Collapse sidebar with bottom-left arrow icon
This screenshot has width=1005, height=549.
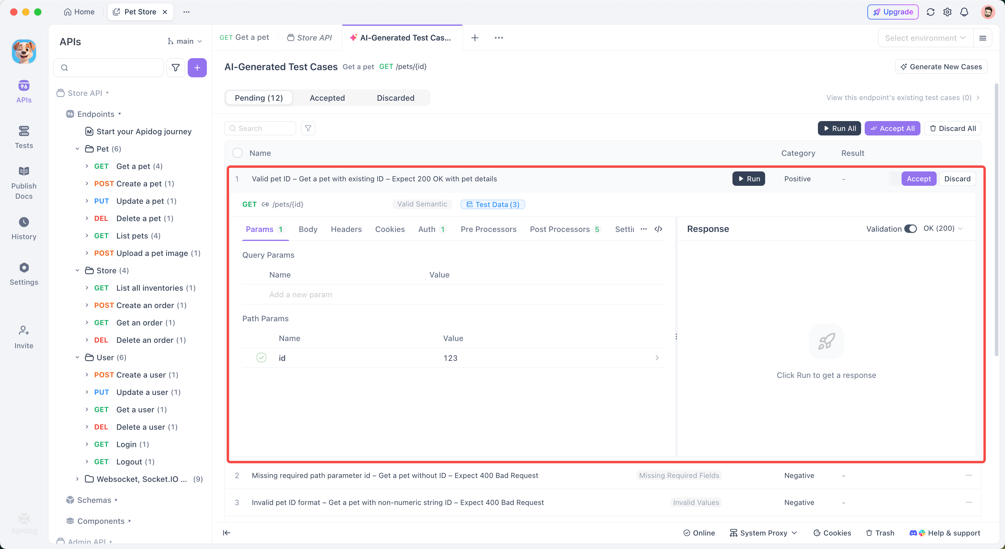(x=226, y=533)
